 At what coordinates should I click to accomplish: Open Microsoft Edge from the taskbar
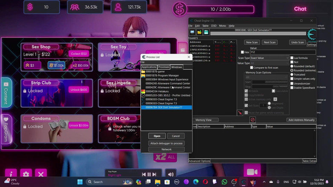pos(195,182)
